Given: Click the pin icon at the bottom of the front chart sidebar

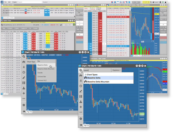Looking at the screenshot, I should point(81,125).
